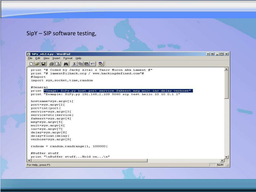This screenshot has width=256, height=192.
Task: Click the Copy toolbar icon
Action: [80, 64]
